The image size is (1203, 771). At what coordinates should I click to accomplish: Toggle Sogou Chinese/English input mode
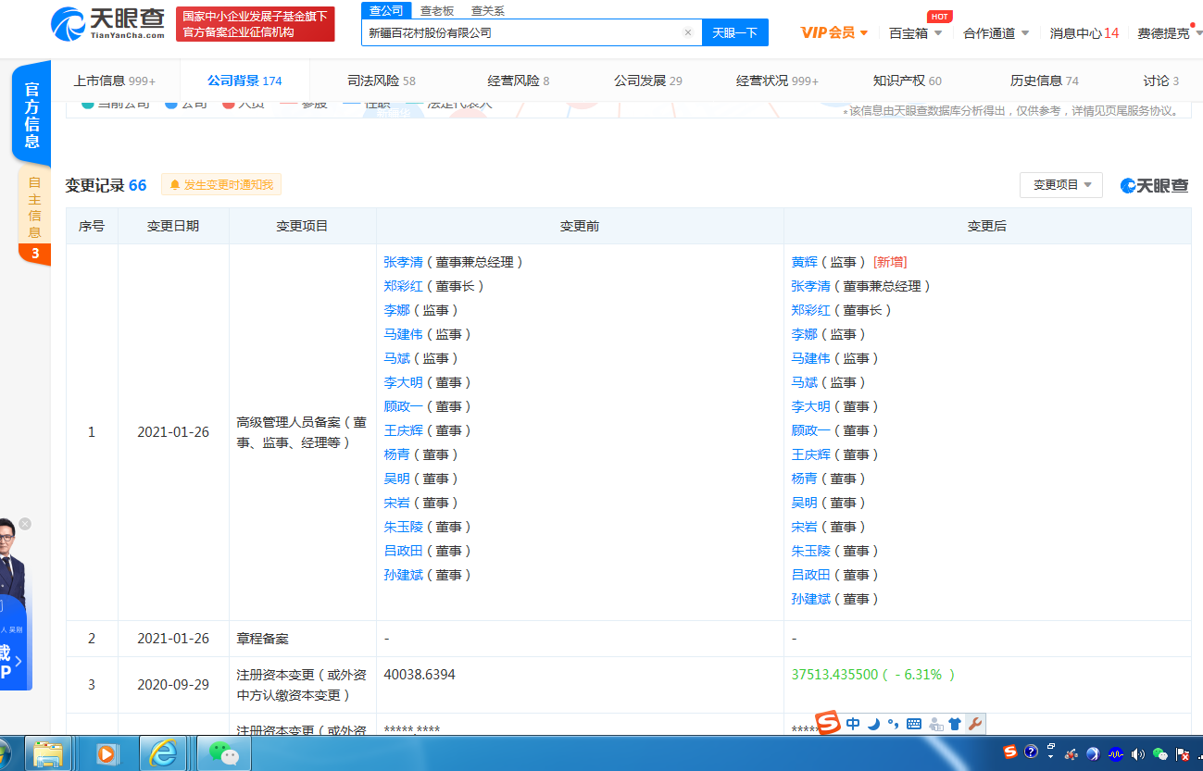[x=853, y=724]
